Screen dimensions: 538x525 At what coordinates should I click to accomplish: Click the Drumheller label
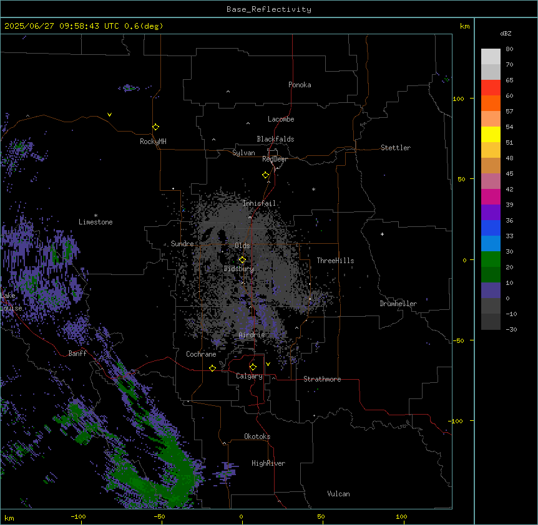pyautogui.click(x=398, y=304)
